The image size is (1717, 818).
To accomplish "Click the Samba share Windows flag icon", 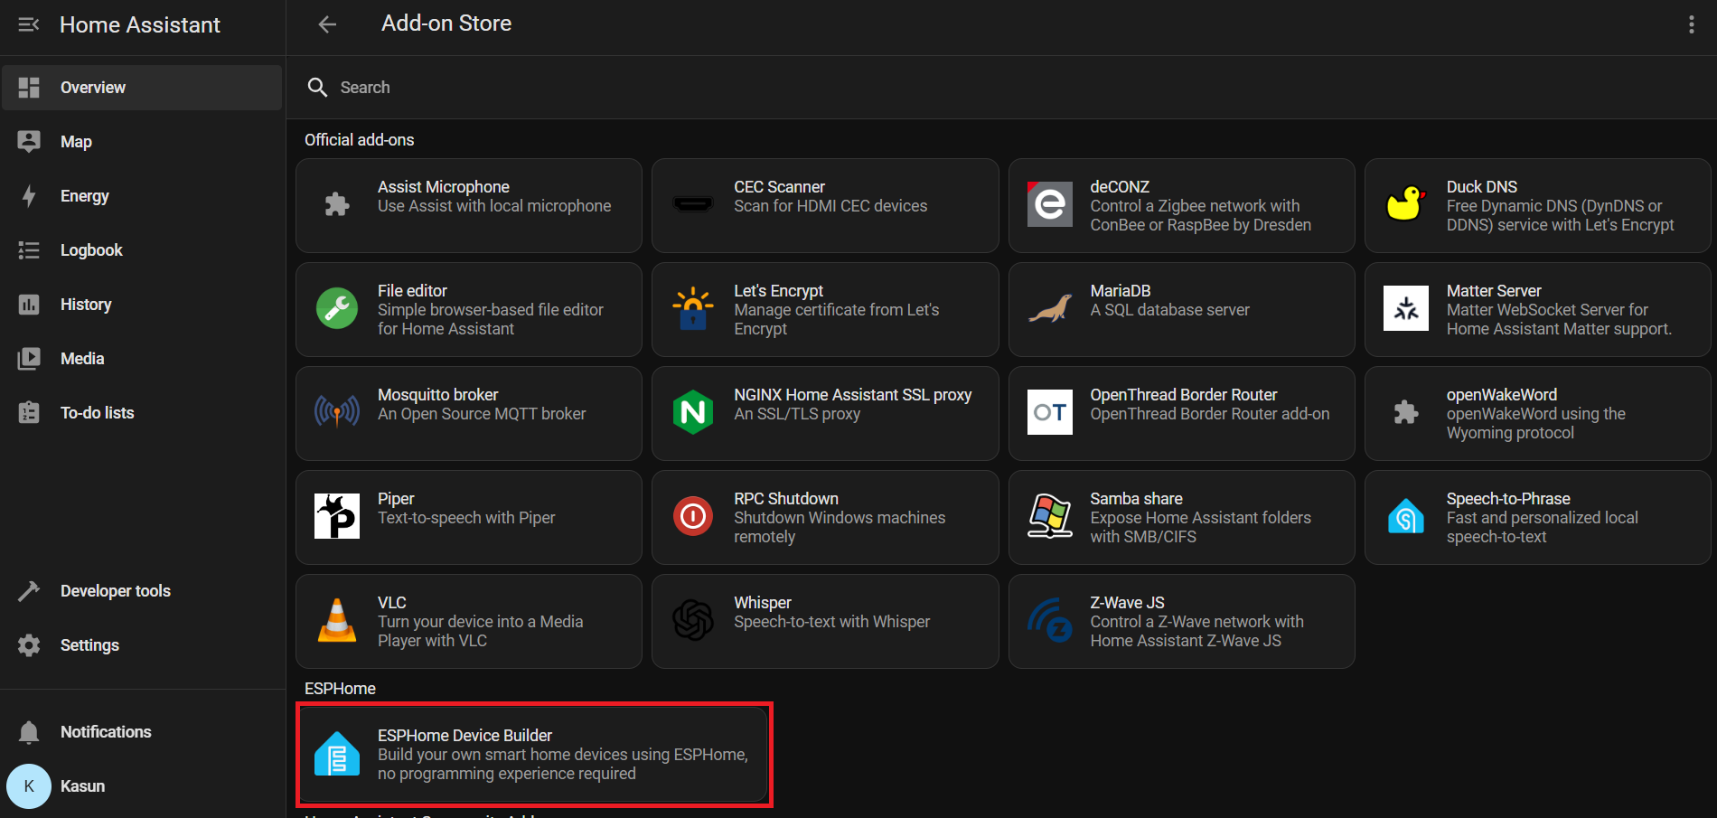I will point(1050,516).
